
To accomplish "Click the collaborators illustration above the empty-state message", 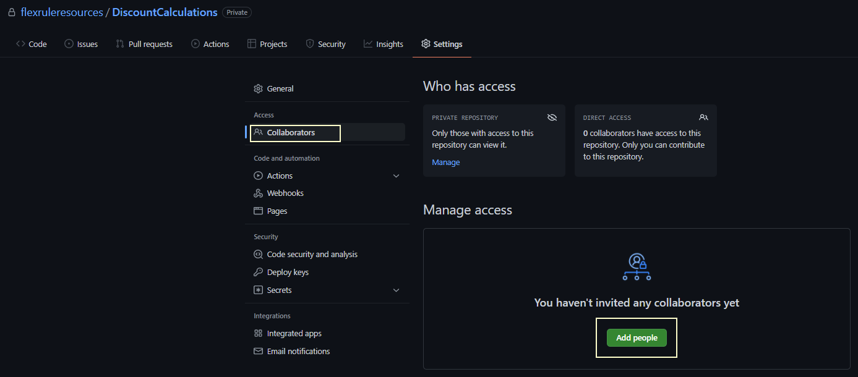I will 637,267.
